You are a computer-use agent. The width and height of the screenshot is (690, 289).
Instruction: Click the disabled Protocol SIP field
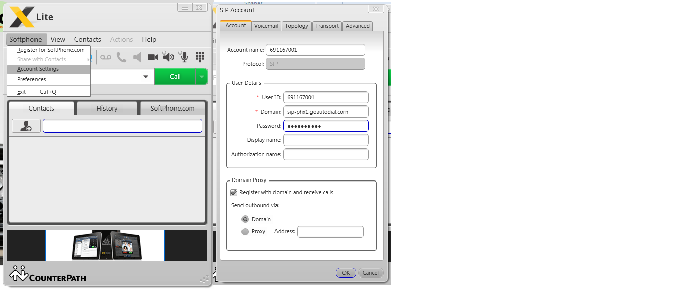[x=316, y=64]
